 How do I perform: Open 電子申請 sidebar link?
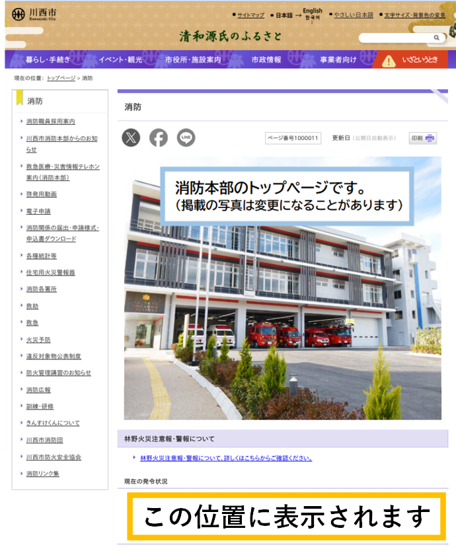(38, 211)
